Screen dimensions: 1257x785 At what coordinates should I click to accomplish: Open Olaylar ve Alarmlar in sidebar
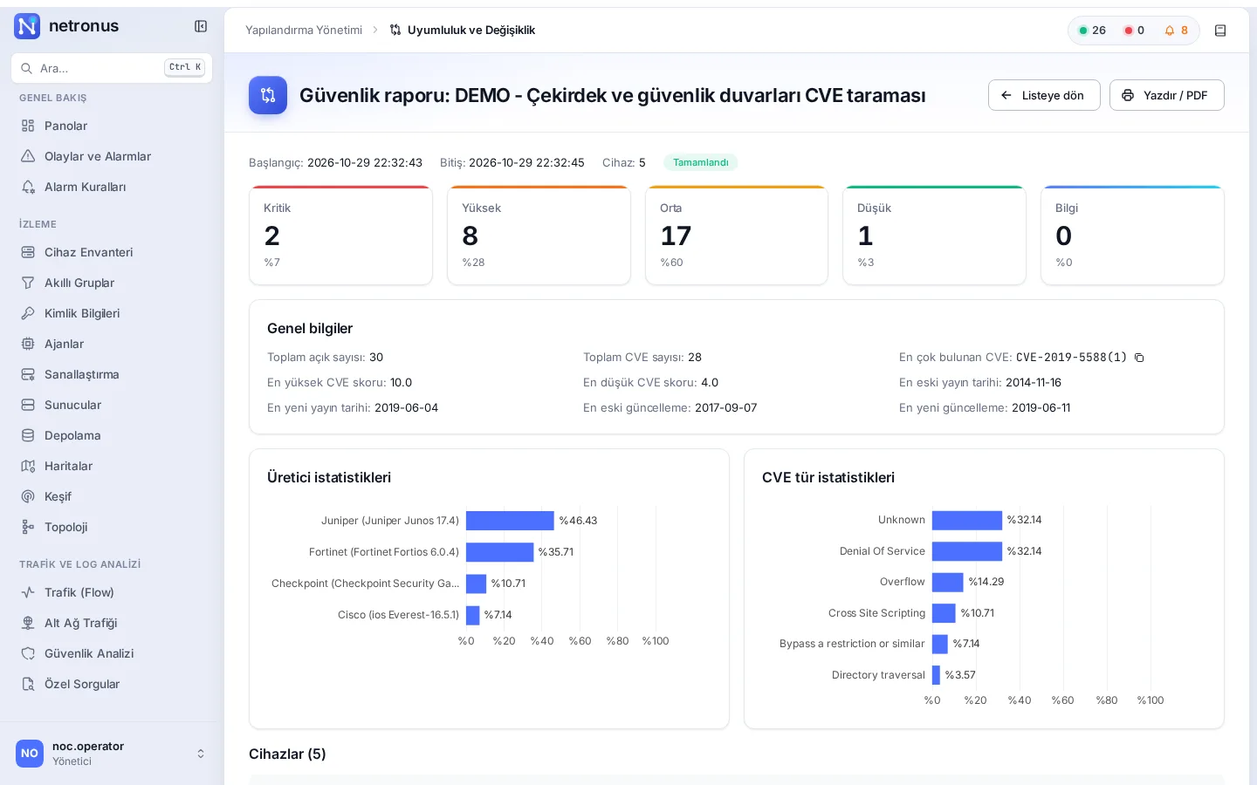[x=112, y=156]
